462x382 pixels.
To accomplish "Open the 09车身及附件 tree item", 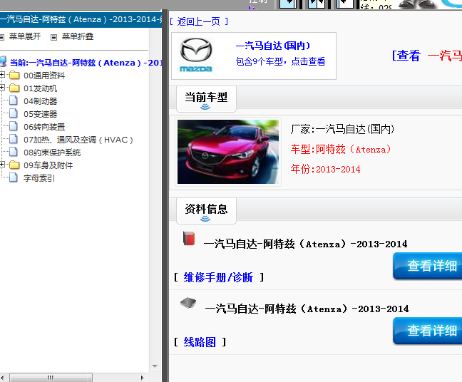I will [x=48, y=165].
